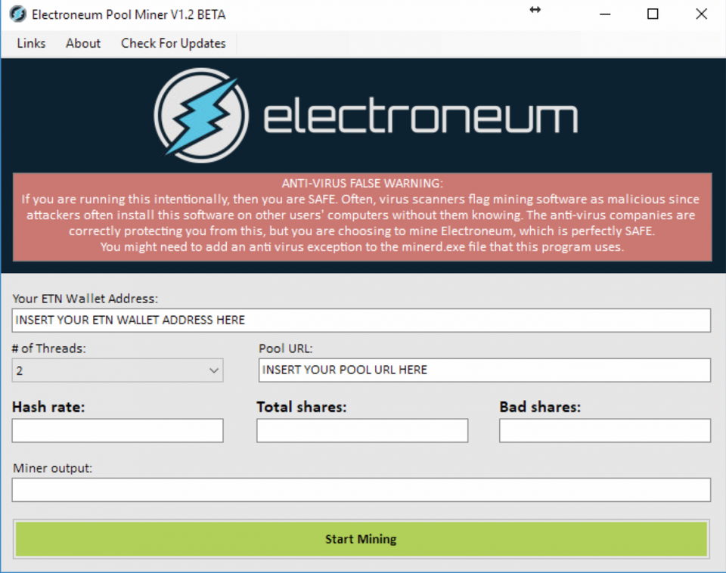Click the Miner output text box
The height and width of the screenshot is (573, 726).
[361, 490]
